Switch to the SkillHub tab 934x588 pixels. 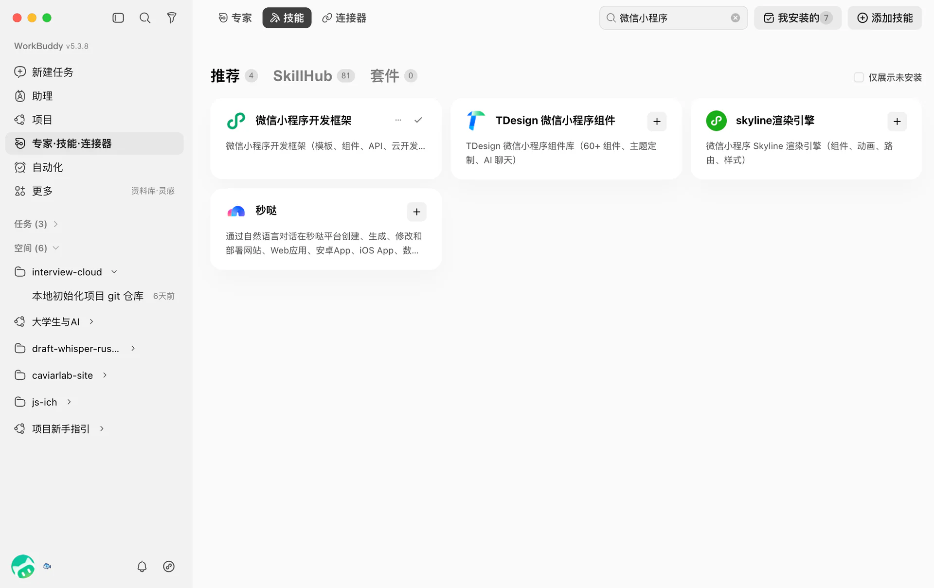(314, 76)
